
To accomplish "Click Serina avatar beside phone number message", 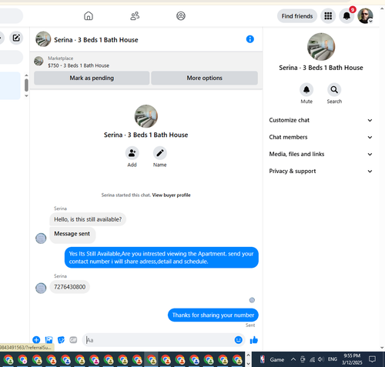I will point(41,289).
